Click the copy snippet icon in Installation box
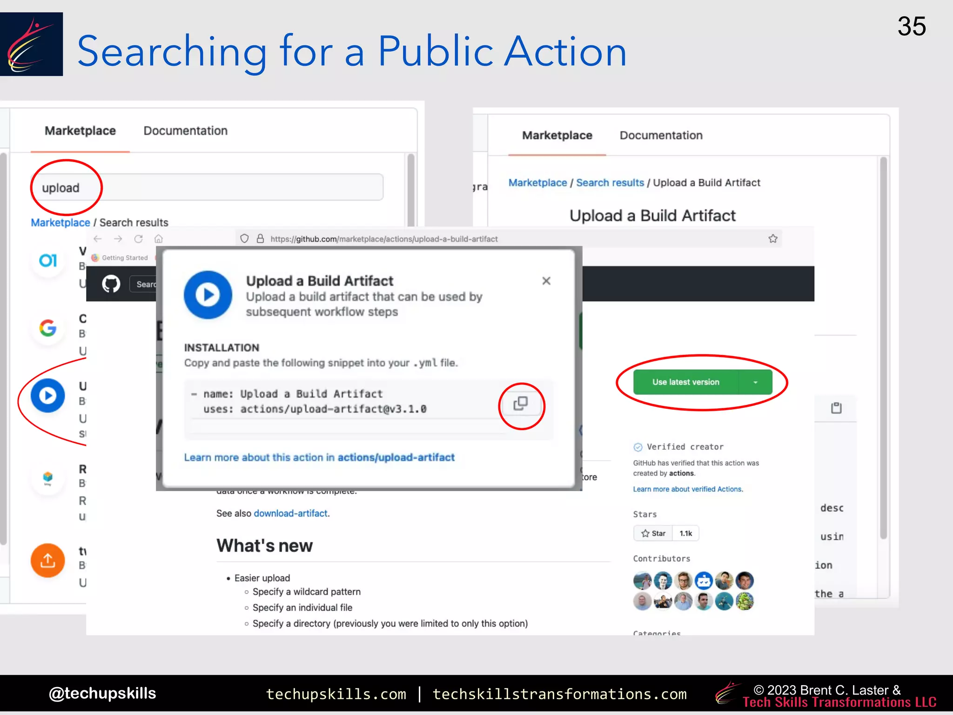This screenshot has height=715, width=953. pos(521,404)
